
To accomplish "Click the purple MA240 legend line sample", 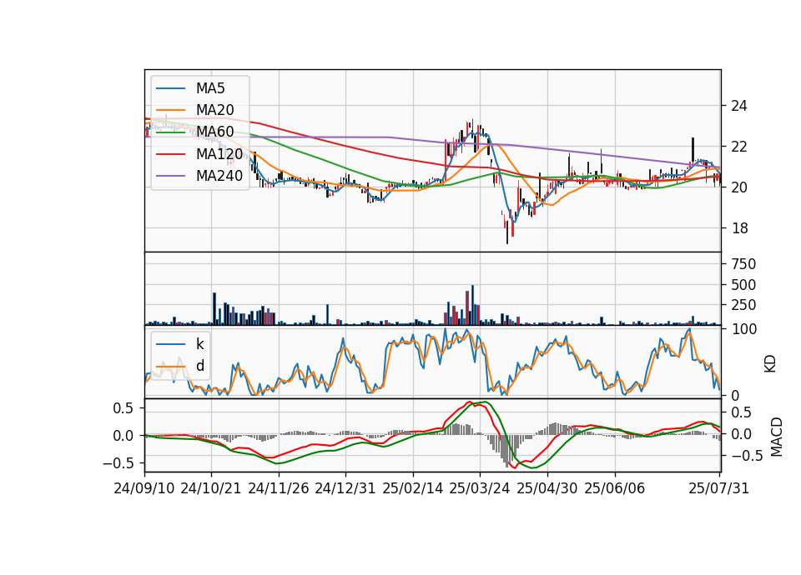I will click(x=170, y=176).
